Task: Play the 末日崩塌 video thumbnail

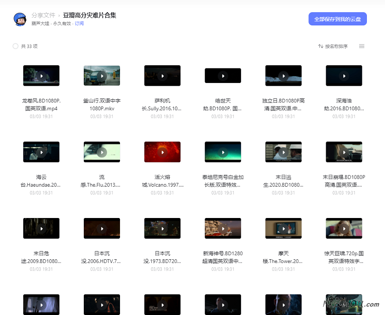Action: pyautogui.click(x=344, y=152)
